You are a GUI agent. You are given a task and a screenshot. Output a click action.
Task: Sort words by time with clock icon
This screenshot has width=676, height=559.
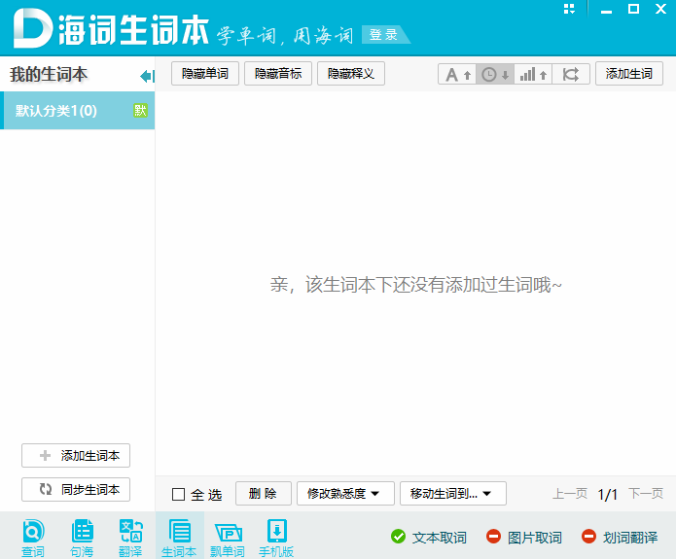point(495,74)
